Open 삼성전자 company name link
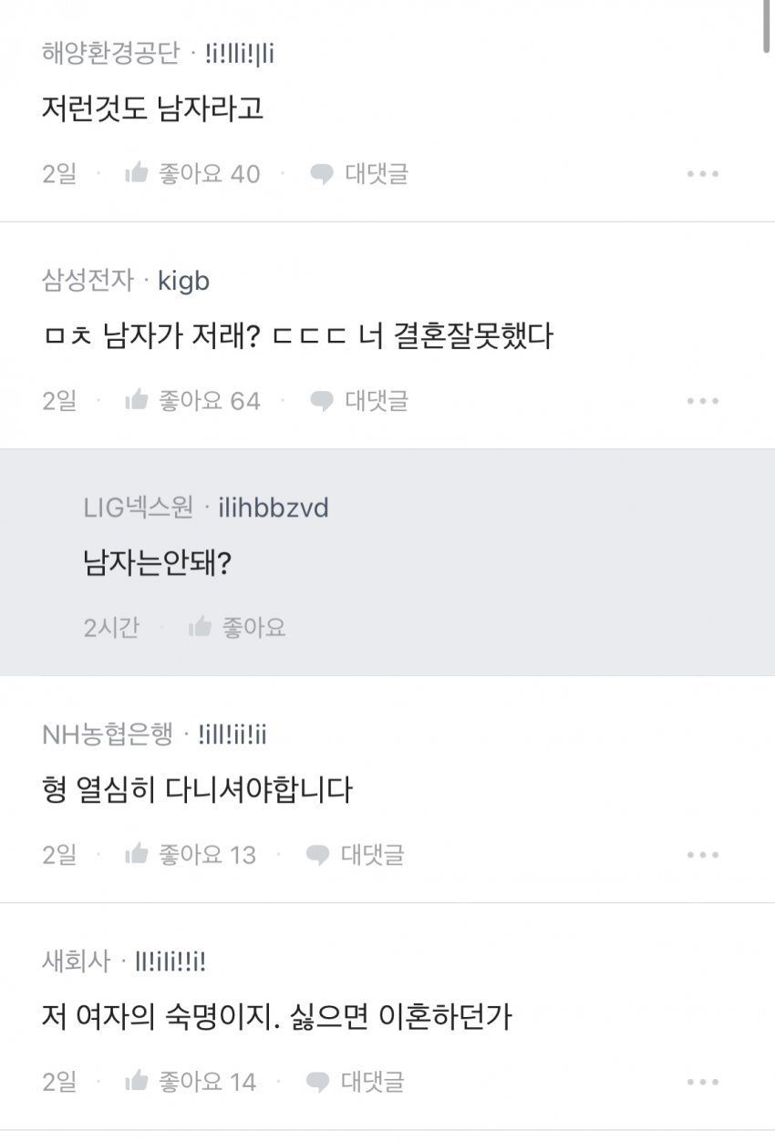The width and height of the screenshot is (775, 1141). pos(88,281)
